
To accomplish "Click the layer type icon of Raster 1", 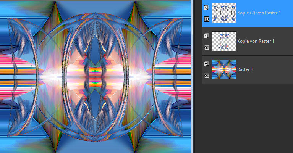I will [206, 64].
